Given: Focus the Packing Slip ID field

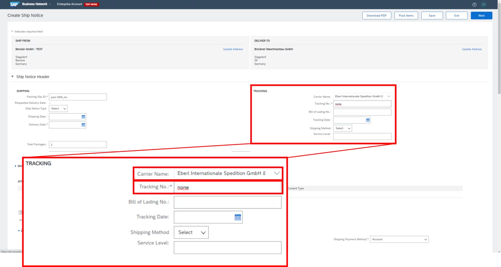Looking at the screenshot, I should [x=78, y=97].
